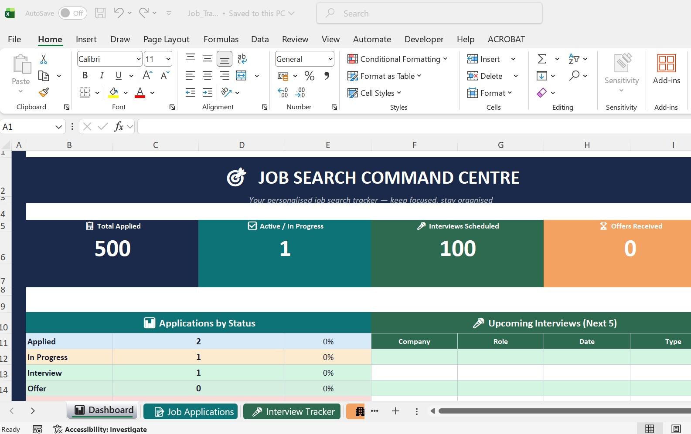
Task: Open the Name Box dropdown arrow
Action: pyautogui.click(x=58, y=127)
